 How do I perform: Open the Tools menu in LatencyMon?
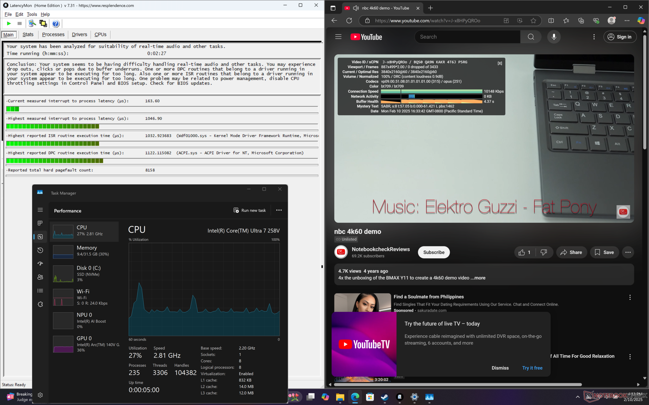point(32,14)
